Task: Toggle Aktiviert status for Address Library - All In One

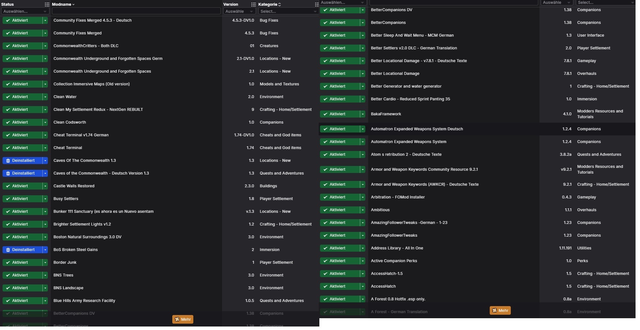Action: point(340,248)
